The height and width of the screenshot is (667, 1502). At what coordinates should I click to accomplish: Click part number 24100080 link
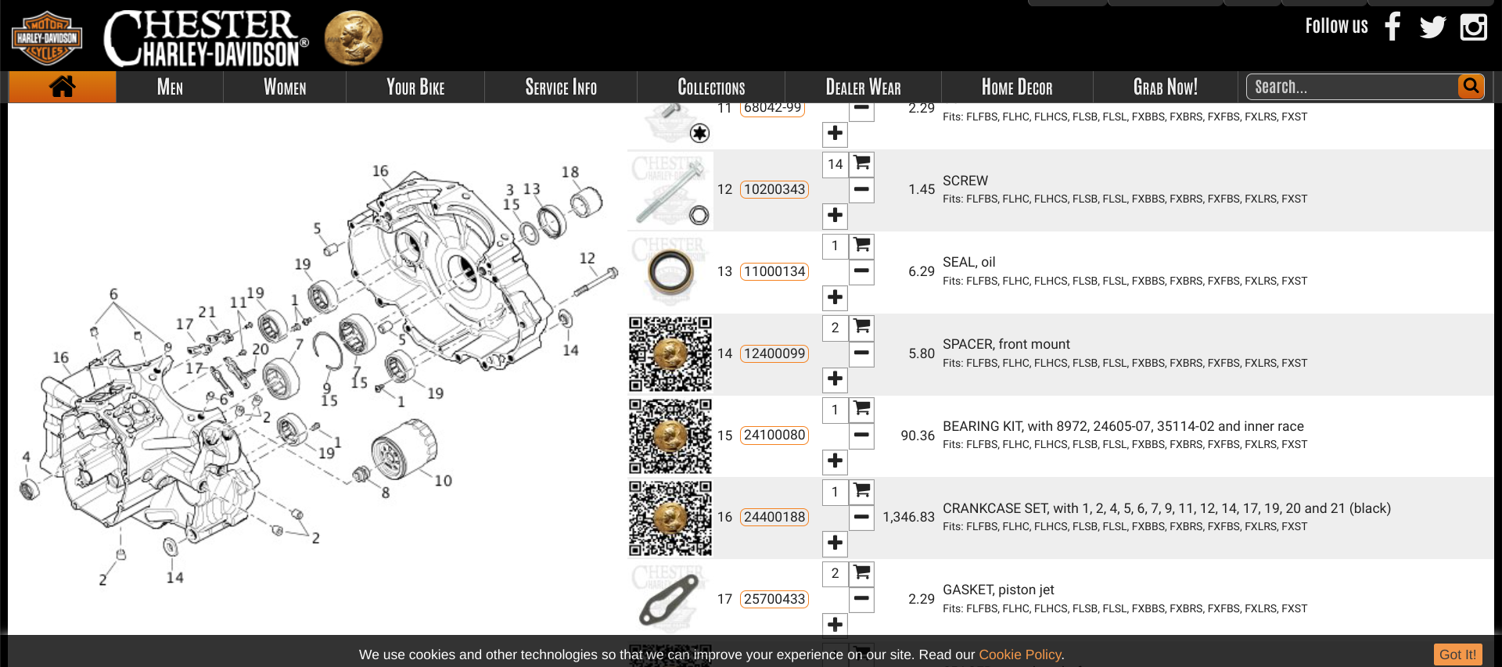774,435
